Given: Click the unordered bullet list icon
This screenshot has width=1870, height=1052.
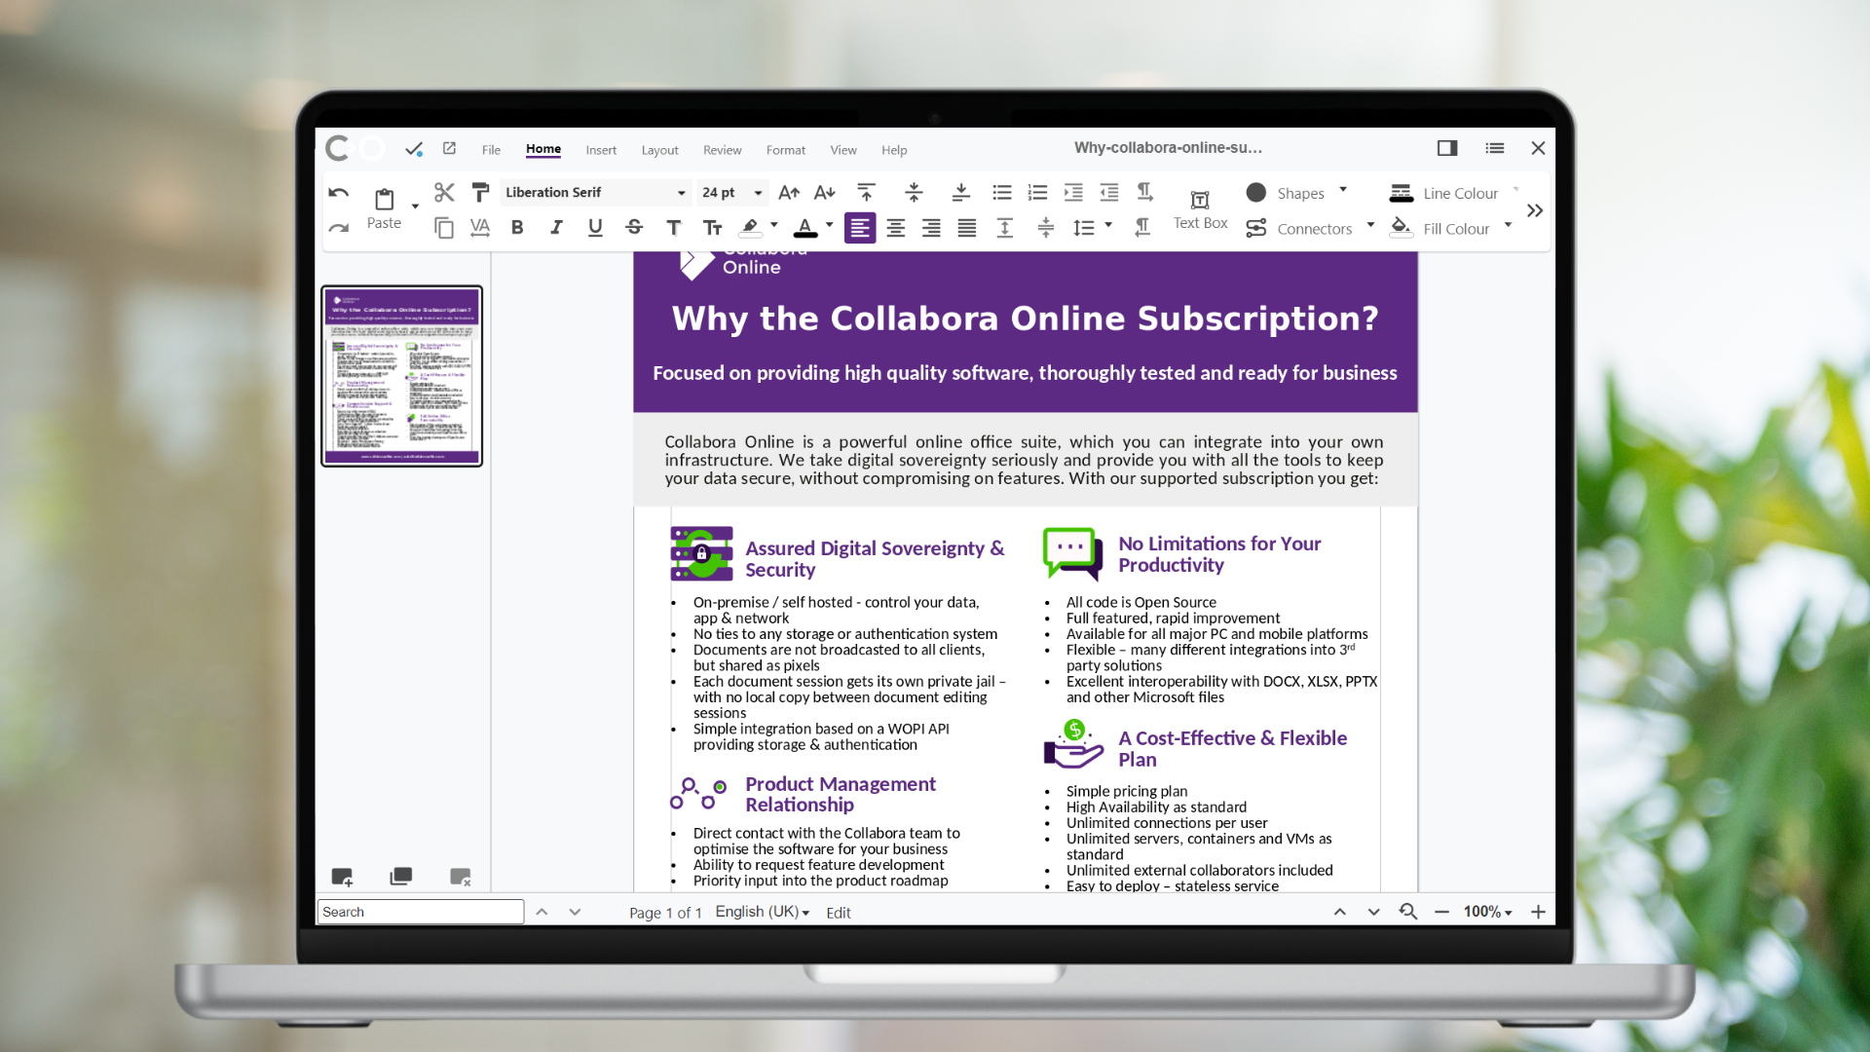Looking at the screenshot, I should pyautogui.click(x=1001, y=192).
